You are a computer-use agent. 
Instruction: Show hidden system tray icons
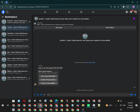pos(116,105)
